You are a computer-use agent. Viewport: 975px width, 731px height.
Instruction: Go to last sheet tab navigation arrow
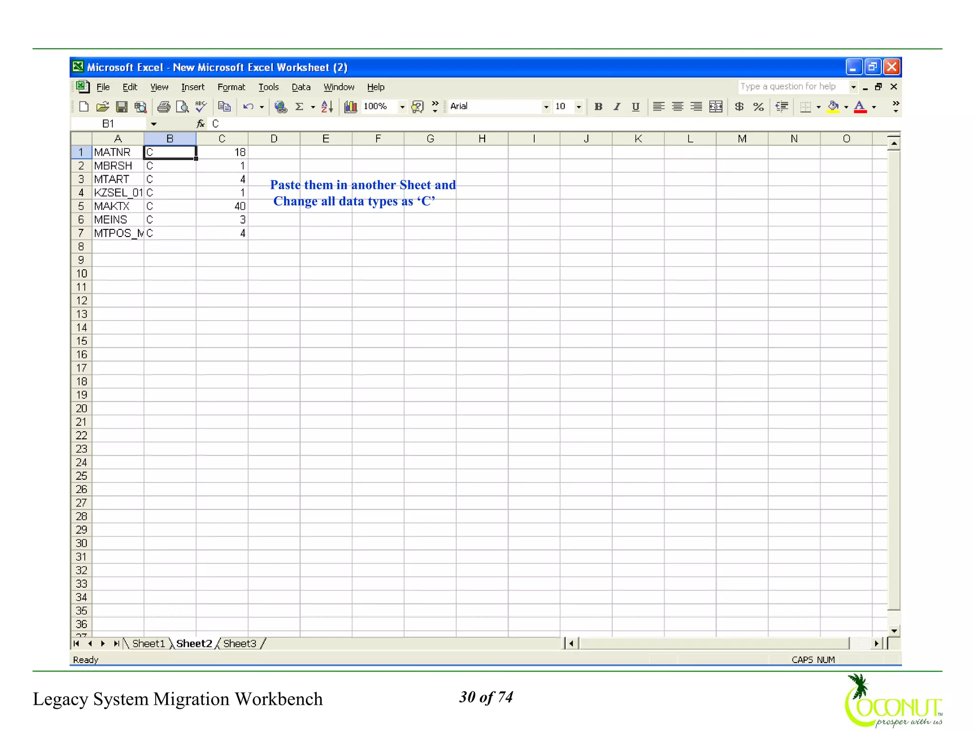pyautogui.click(x=116, y=643)
